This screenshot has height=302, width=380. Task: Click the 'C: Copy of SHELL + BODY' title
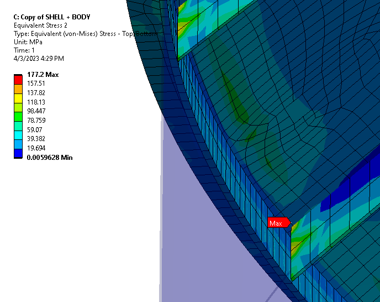51,17
